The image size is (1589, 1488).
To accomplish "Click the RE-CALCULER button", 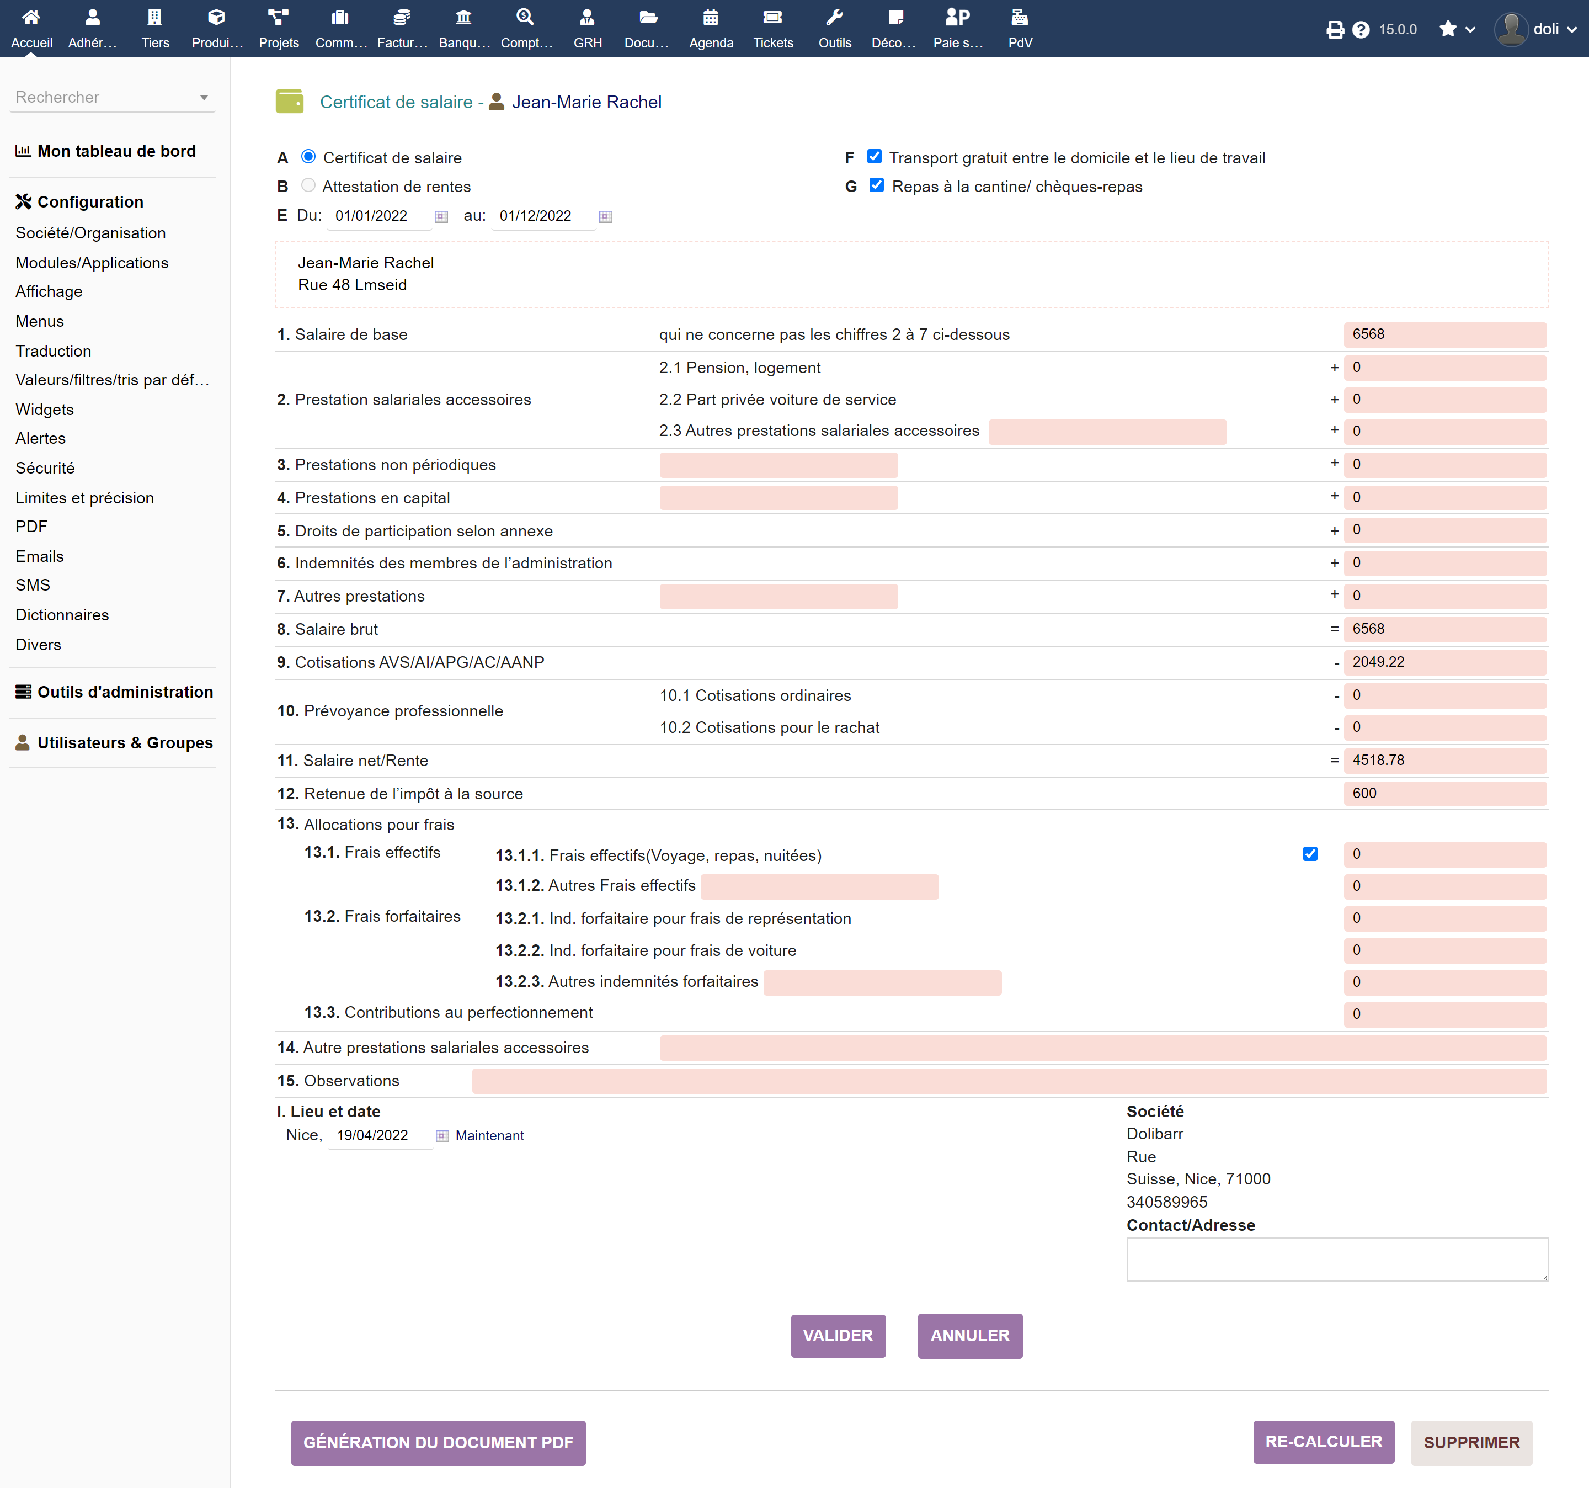I will tap(1323, 1442).
